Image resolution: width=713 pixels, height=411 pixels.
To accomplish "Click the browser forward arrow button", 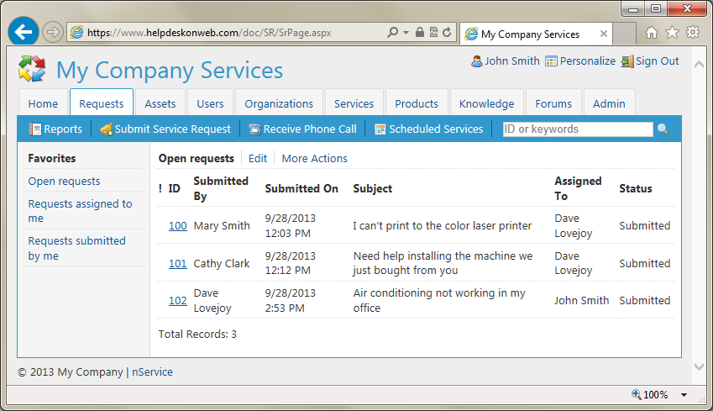I will (53, 32).
